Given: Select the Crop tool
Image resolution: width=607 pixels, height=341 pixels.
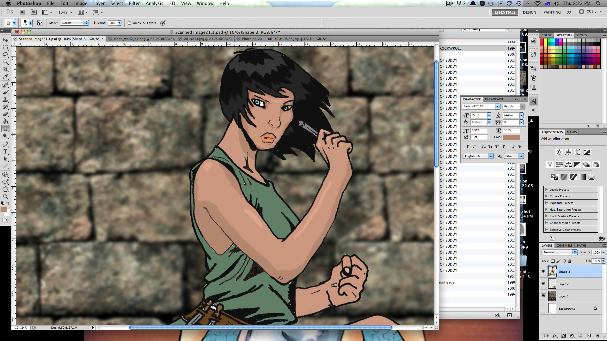Looking at the screenshot, I should (5, 69).
